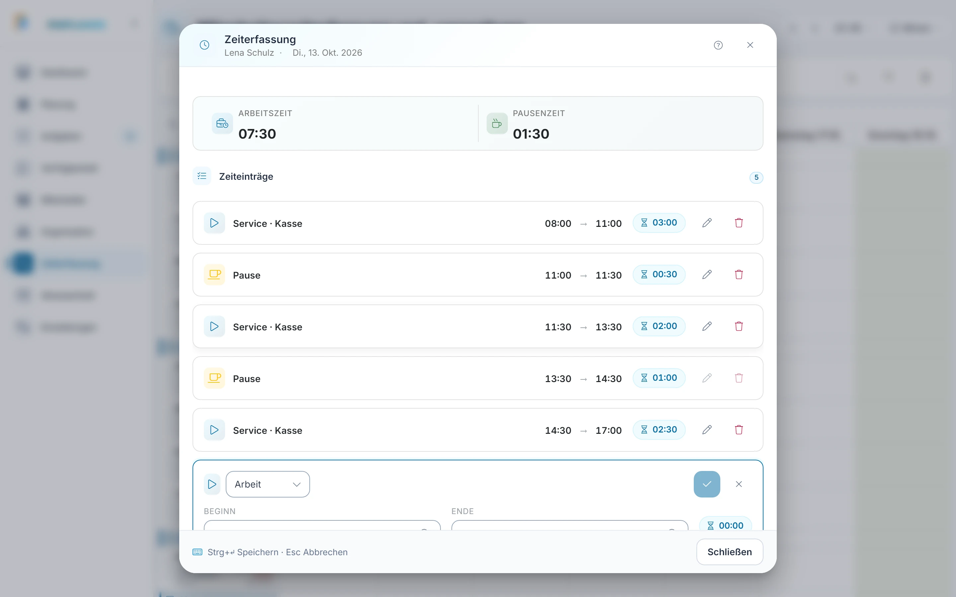Click play icon of 08:00 Service · Kasse entry
This screenshot has width=956, height=597.
pyautogui.click(x=214, y=223)
